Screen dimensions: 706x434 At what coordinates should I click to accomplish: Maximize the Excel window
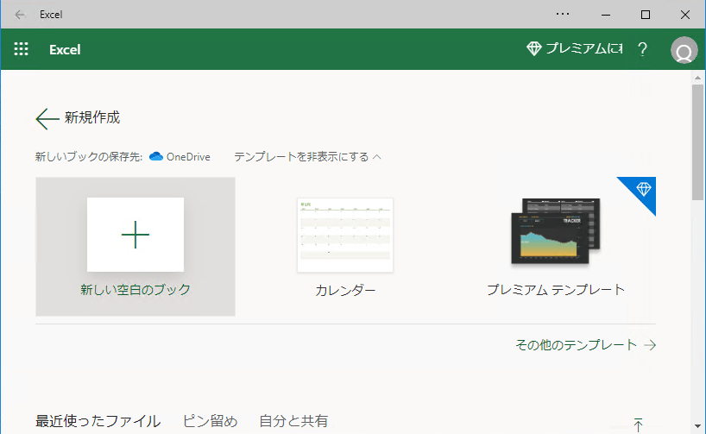click(646, 15)
